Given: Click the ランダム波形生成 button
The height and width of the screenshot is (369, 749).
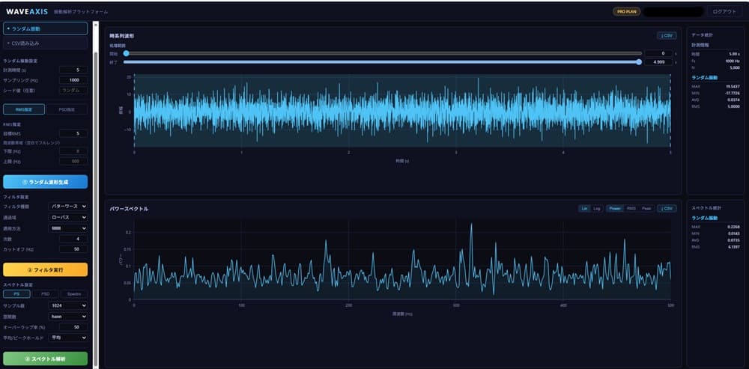Looking at the screenshot, I should coord(46,182).
